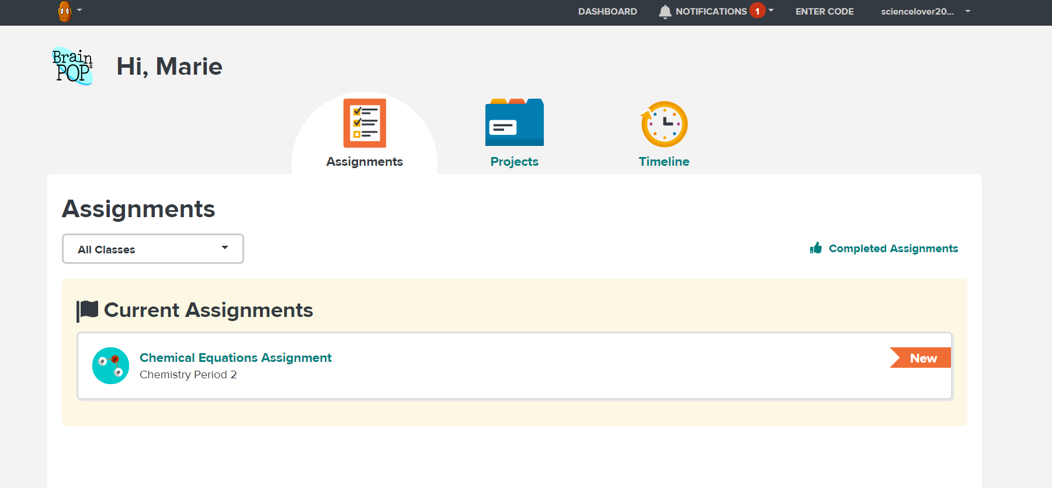Click the Assignments checklist icon
The width and height of the screenshot is (1052, 488).
pos(364,123)
